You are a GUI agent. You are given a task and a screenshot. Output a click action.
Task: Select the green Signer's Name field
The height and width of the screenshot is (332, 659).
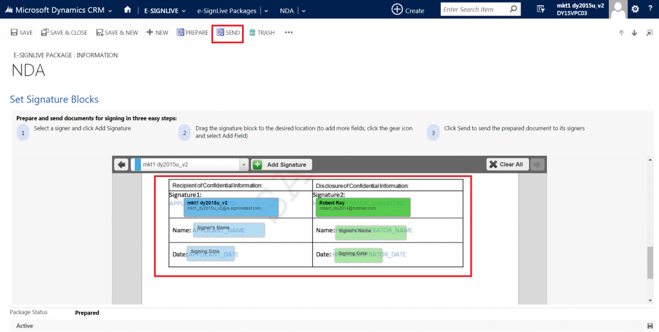pos(371,233)
